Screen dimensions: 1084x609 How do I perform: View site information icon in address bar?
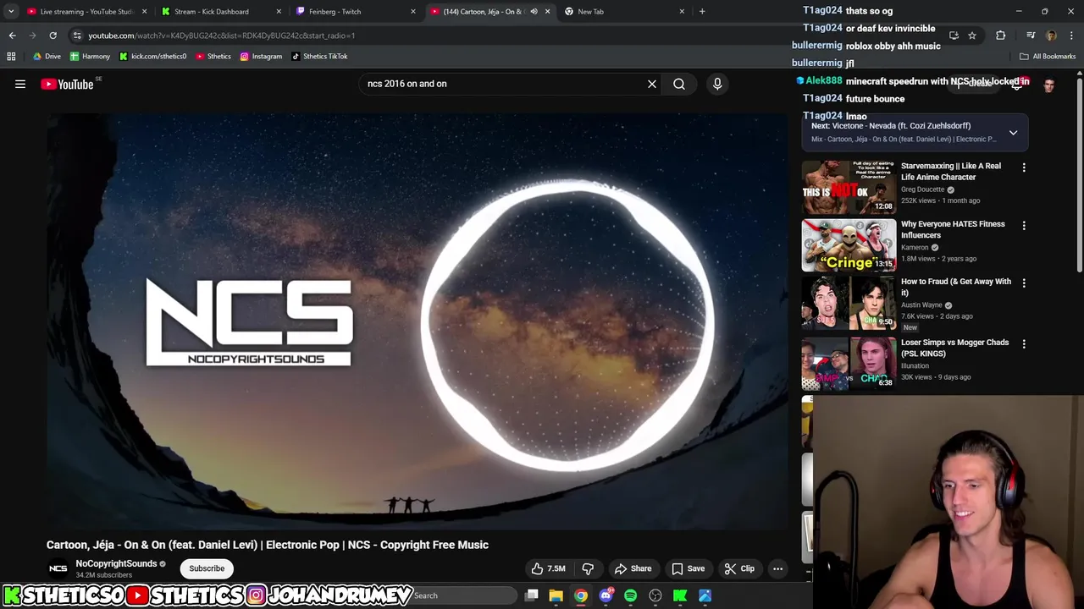pyautogui.click(x=77, y=36)
